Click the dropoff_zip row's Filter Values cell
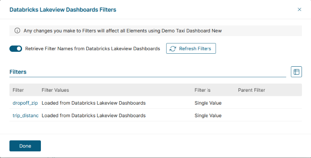This screenshot has height=158, width=311. click(94, 103)
